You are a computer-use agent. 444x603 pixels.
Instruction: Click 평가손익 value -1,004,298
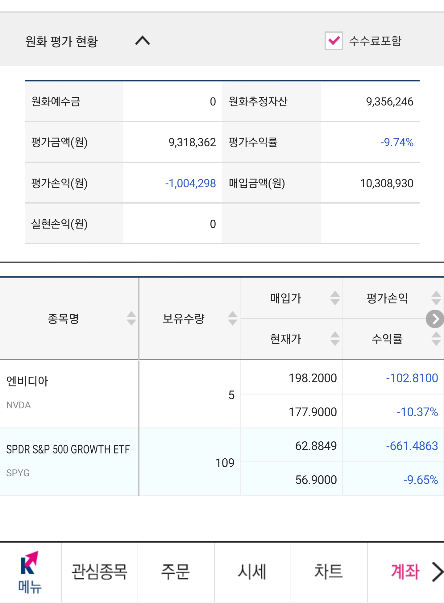tap(190, 184)
